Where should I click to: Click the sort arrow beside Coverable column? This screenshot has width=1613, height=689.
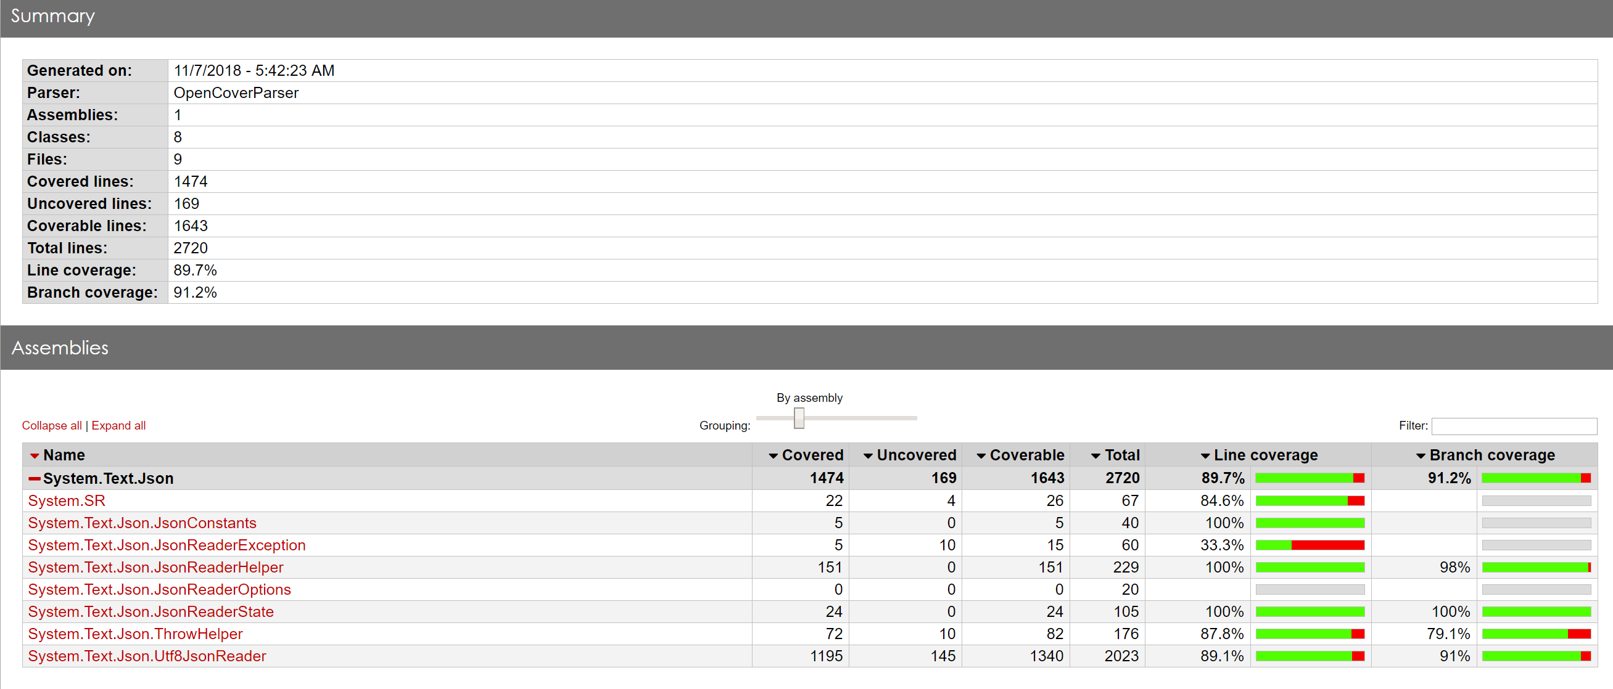click(x=981, y=455)
